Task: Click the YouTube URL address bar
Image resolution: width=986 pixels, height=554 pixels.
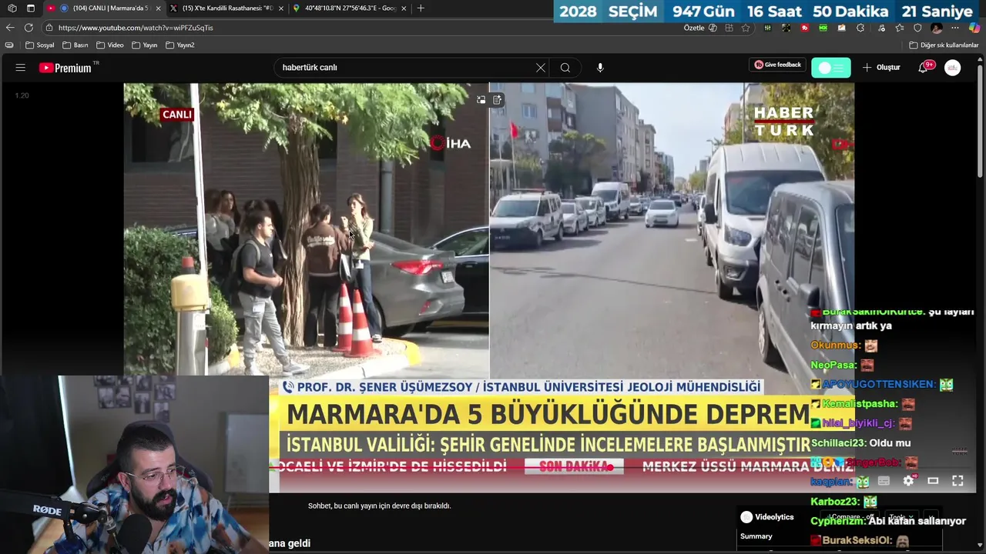Action: coord(362,28)
